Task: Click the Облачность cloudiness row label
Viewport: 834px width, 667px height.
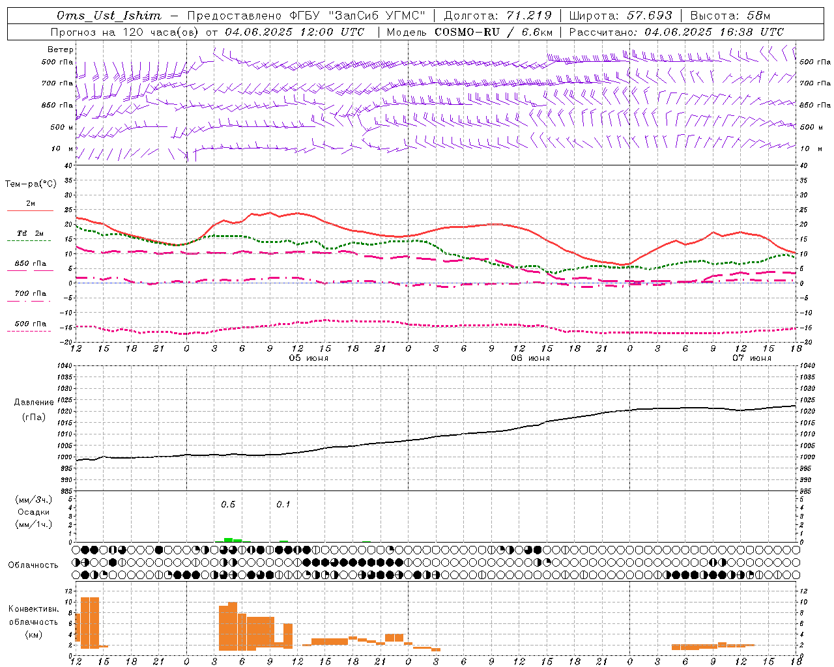Action: pyautogui.click(x=33, y=565)
